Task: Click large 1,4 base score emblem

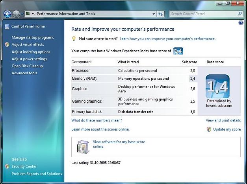Action: click(217, 86)
